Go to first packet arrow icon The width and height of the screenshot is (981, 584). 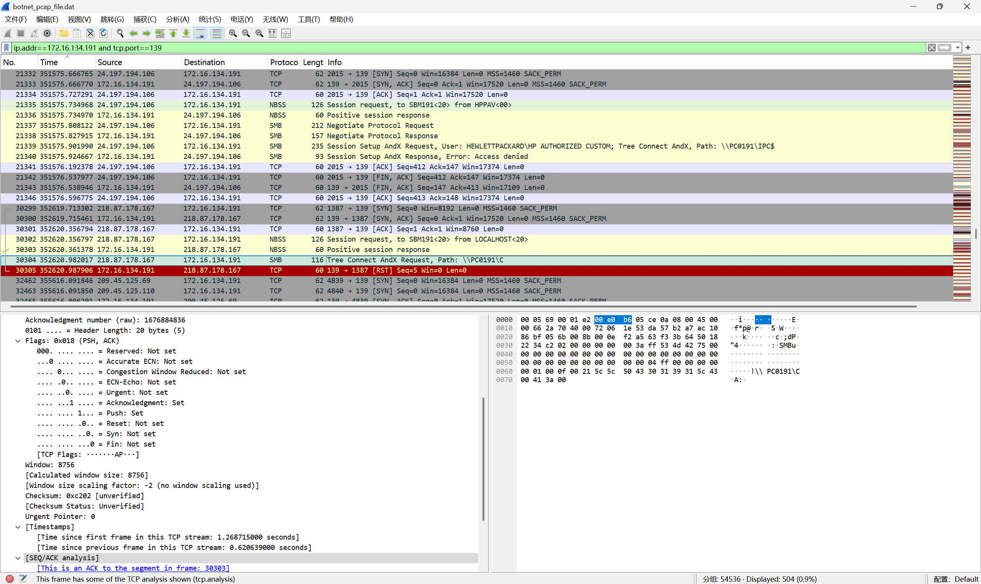(x=173, y=33)
